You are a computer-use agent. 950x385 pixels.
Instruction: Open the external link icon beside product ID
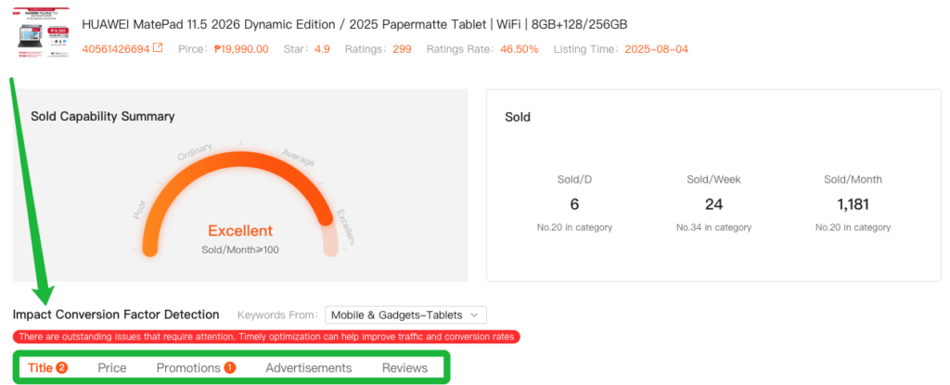click(158, 48)
